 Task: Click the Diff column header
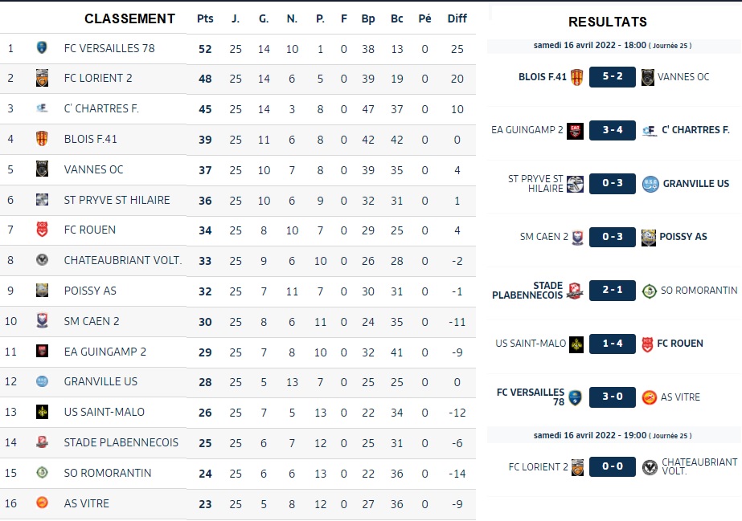click(457, 18)
